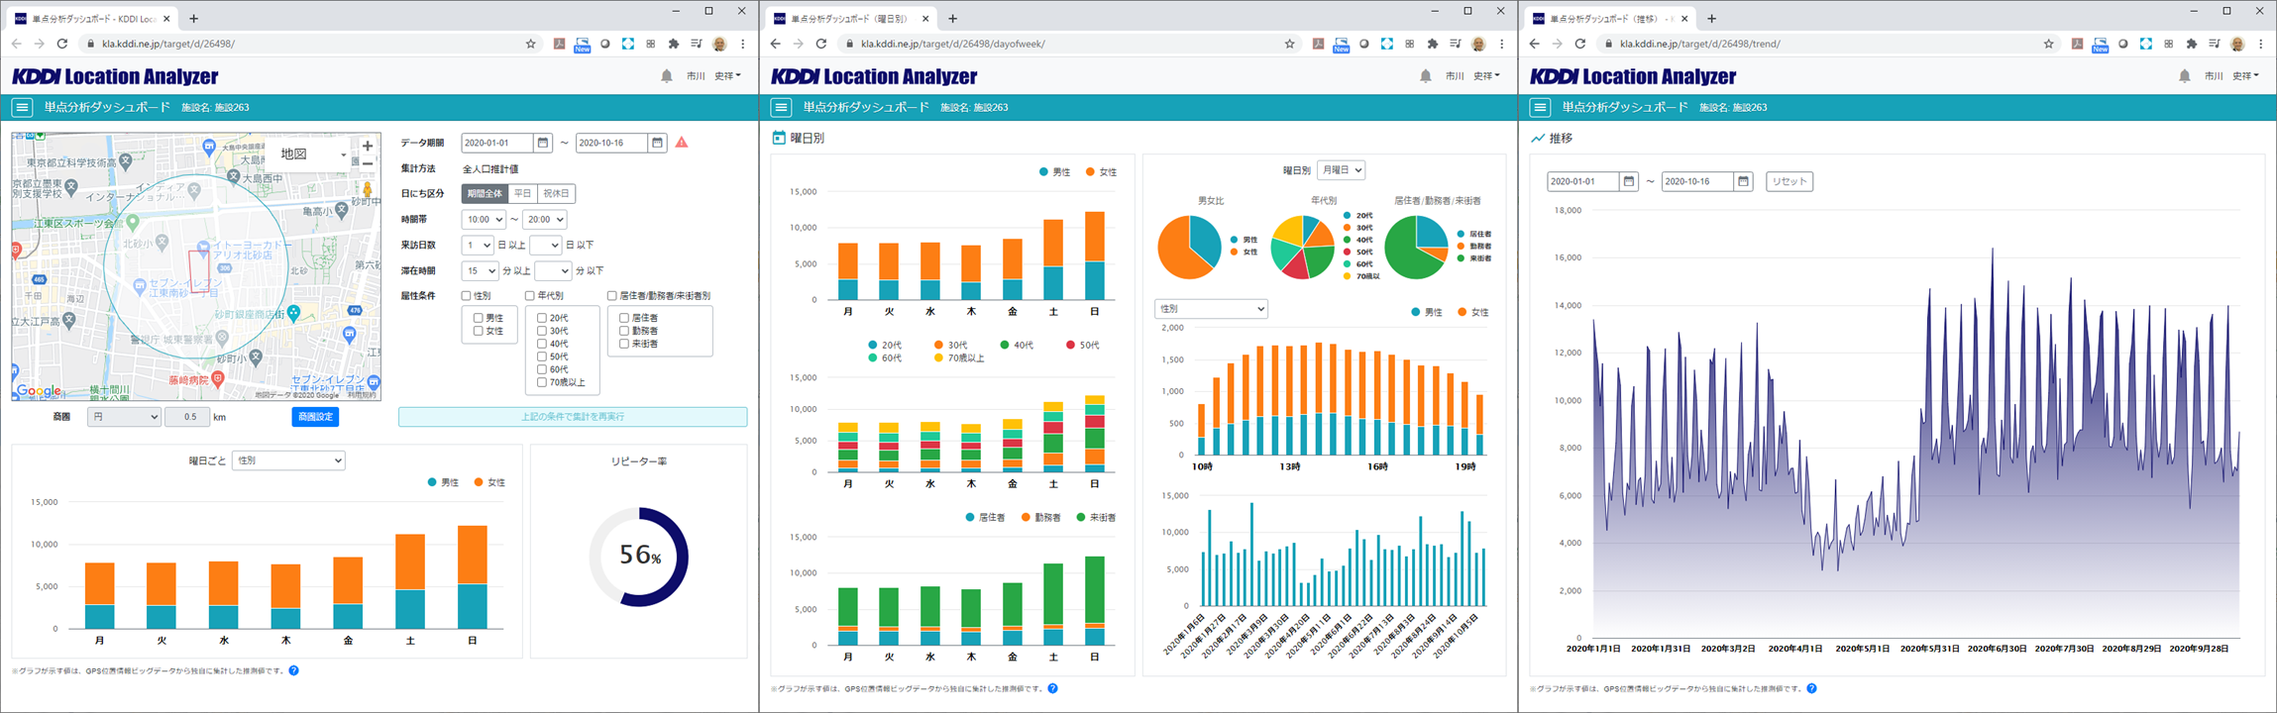Image resolution: width=2277 pixels, height=713 pixels.
Task: Click the notification bell in the right window
Action: 2185,76
